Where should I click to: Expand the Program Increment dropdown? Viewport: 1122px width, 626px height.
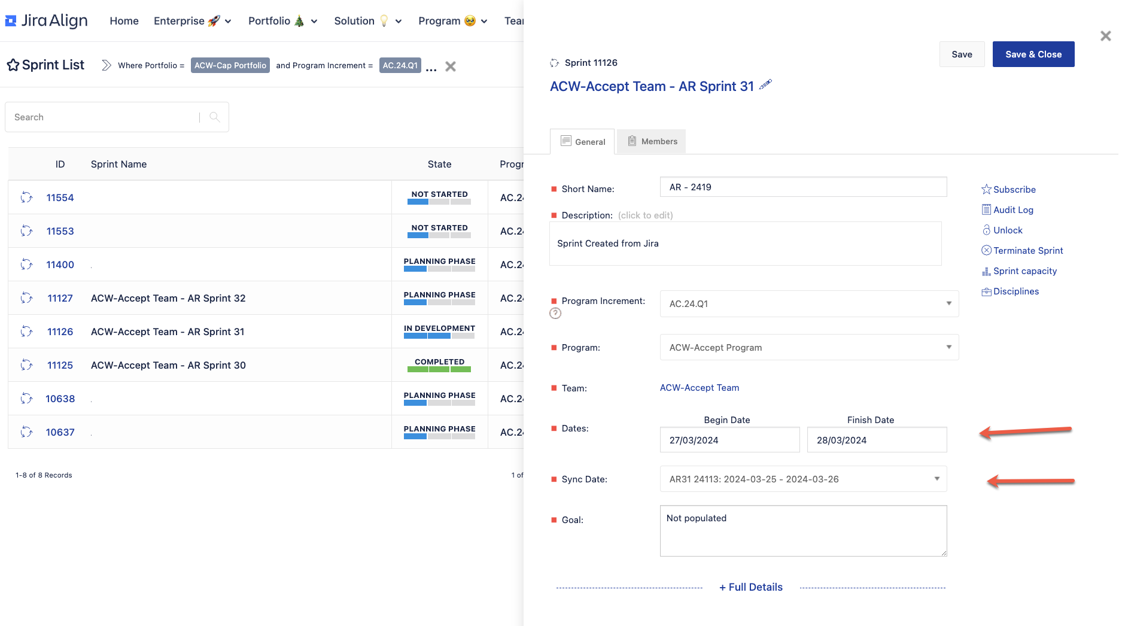(x=809, y=303)
